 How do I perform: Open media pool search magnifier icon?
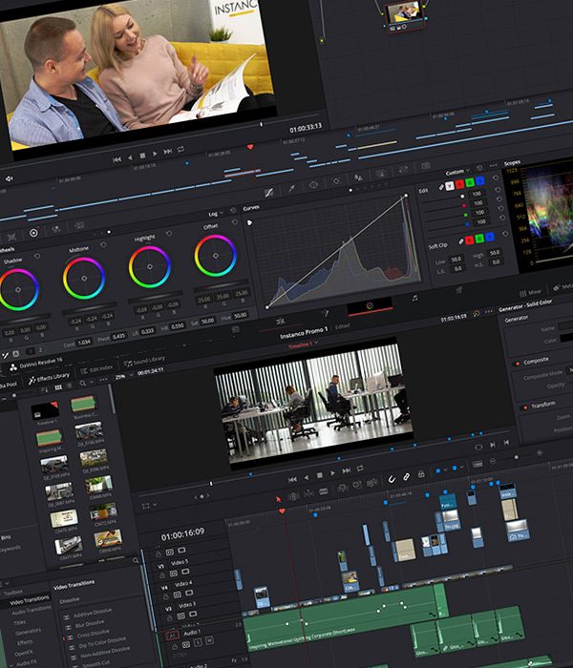coord(83,383)
